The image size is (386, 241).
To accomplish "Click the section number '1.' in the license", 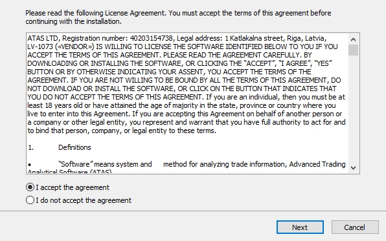I will 31,147.
